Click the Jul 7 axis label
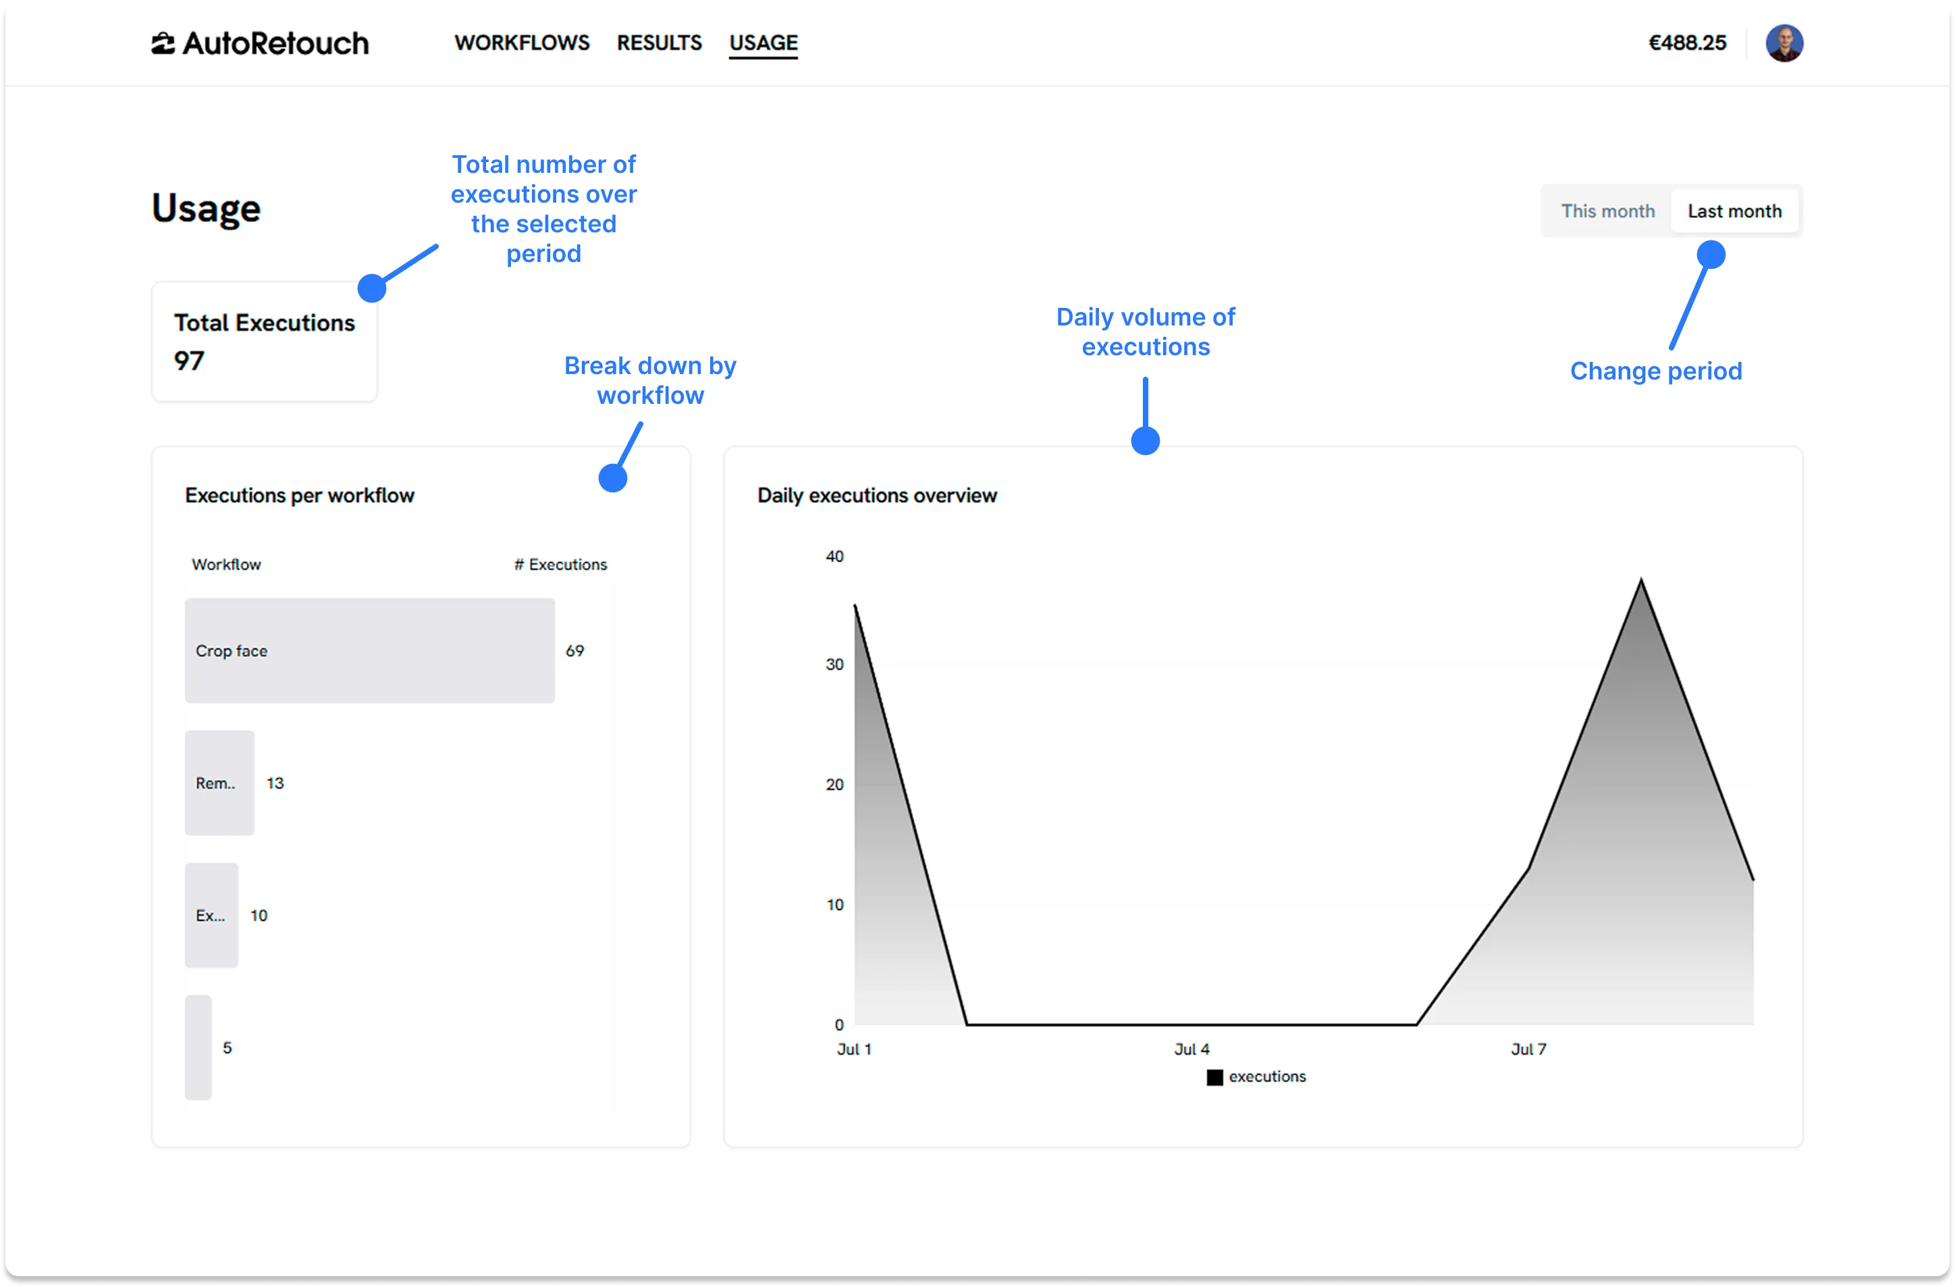 tap(1528, 1049)
